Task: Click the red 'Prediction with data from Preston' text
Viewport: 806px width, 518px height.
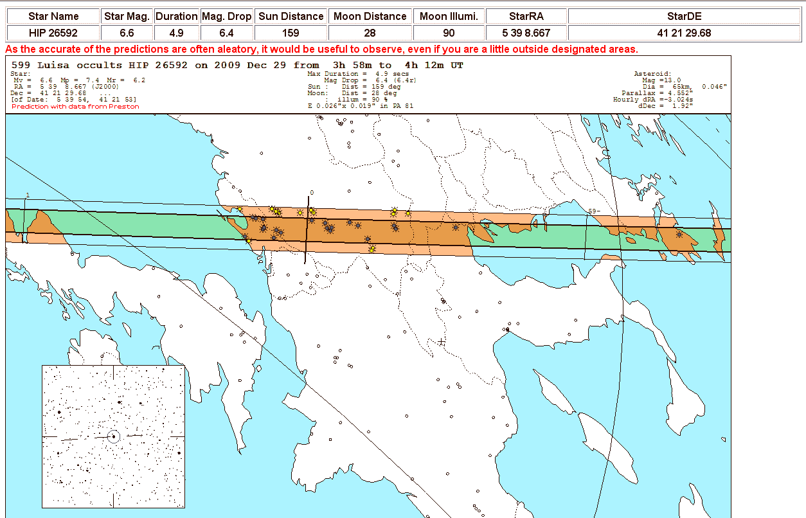Action: [75, 107]
